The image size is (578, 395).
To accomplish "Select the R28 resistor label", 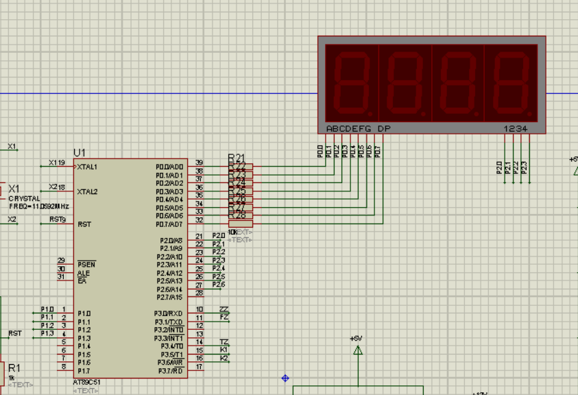I will pyautogui.click(x=237, y=215).
